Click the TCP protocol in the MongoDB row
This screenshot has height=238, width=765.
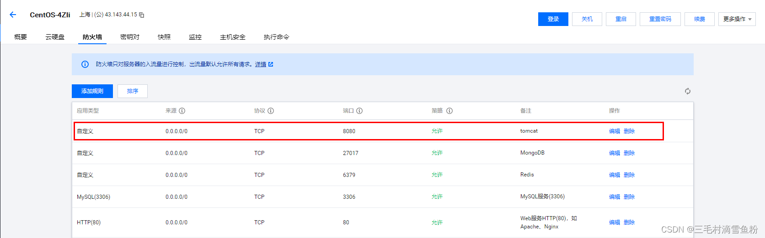(x=259, y=153)
